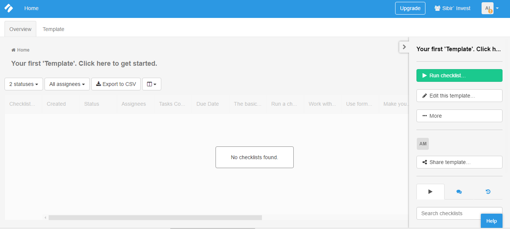The image size is (510, 229).
Task: Open the Sibir` Invest organization menu
Action: click(x=452, y=8)
